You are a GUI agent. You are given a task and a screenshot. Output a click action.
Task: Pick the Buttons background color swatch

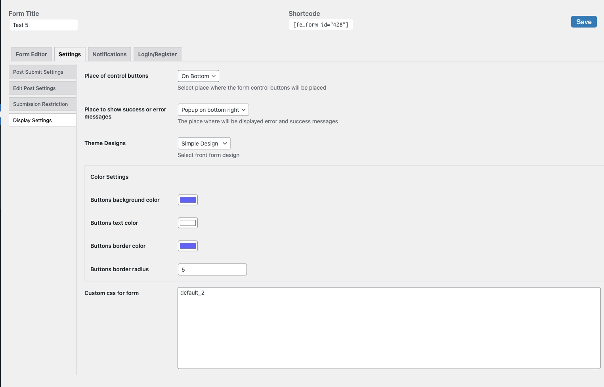click(x=188, y=200)
